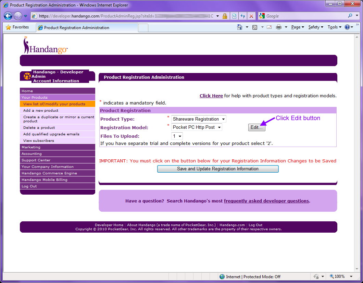Open the Product Type dropdown

point(199,119)
